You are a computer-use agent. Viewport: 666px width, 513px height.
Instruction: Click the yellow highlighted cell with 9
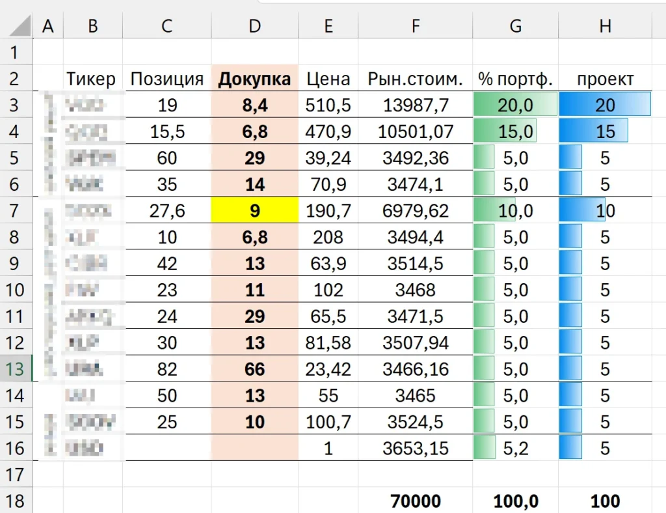[x=254, y=211]
